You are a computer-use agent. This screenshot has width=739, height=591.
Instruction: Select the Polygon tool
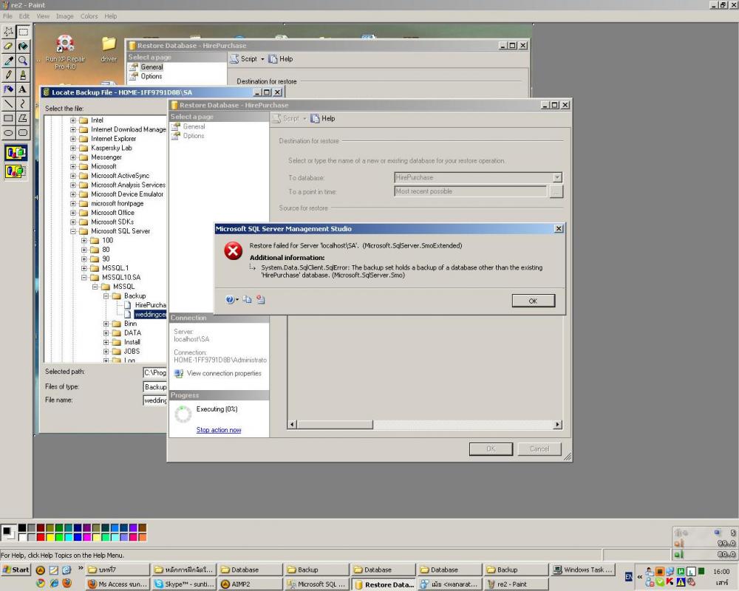[x=23, y=118]
